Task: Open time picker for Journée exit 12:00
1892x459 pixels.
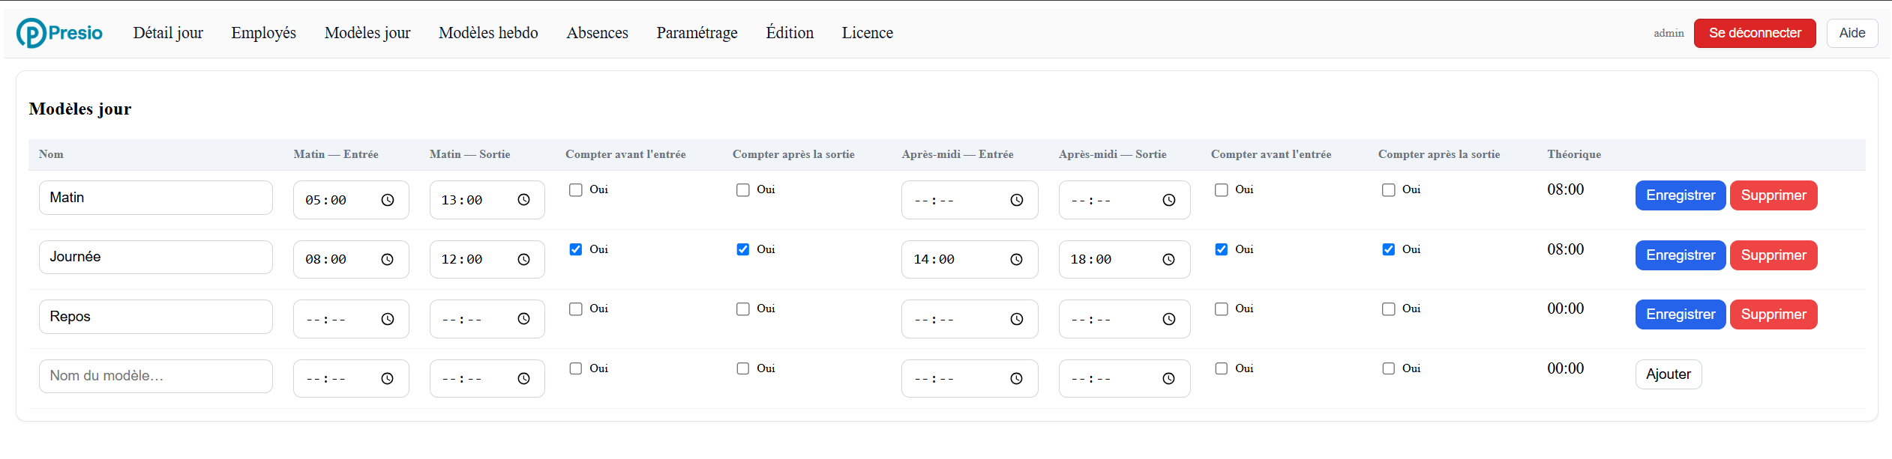Action: click(523, 259)
